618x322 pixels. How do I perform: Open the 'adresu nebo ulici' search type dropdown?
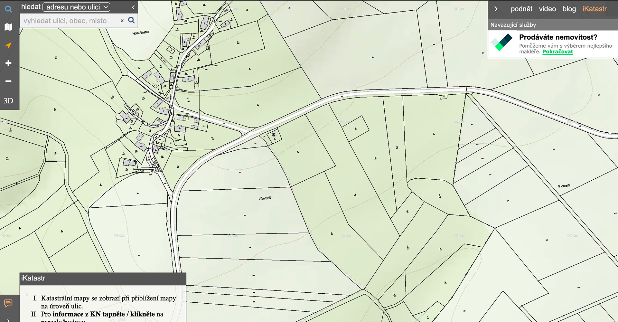point(77,7)
